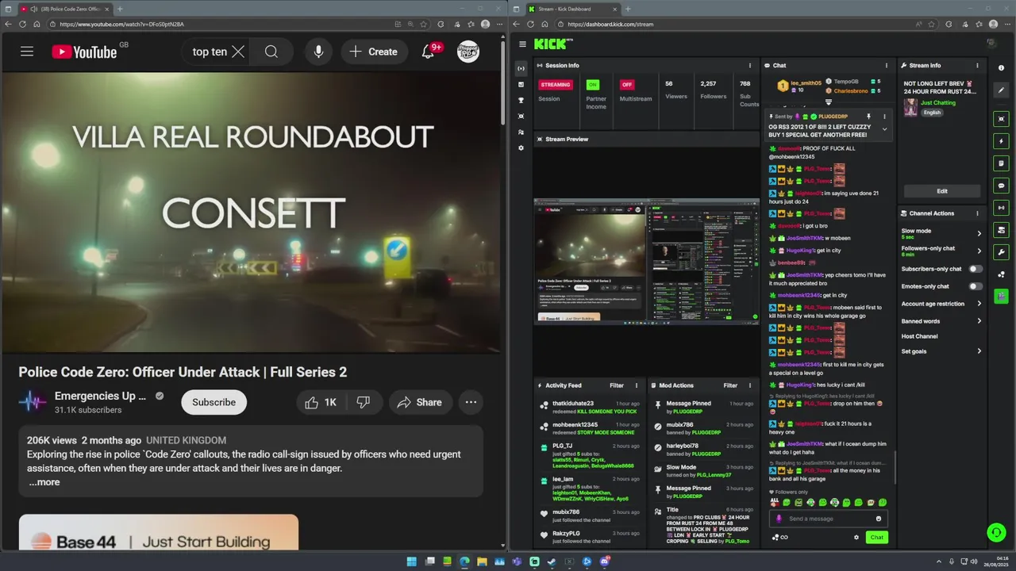Viewport: 1016px width, 571px height.
Task: Open YouTube notifications bell
Action: point(428,52)
